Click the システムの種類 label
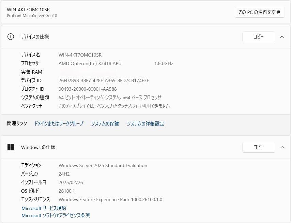The width and height of the screenshot is (291, 223). click(x=35, y=97)
